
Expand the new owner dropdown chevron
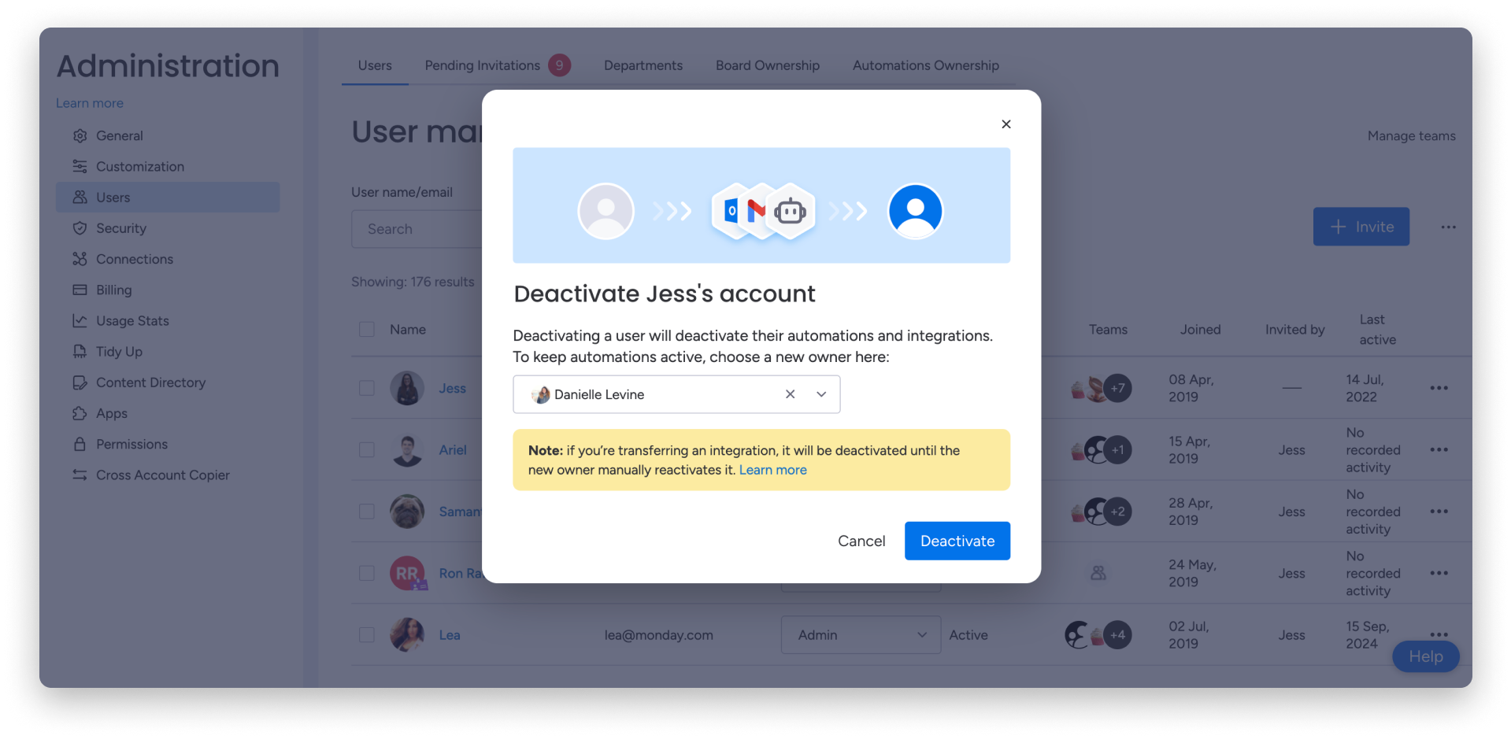(821, 394)
